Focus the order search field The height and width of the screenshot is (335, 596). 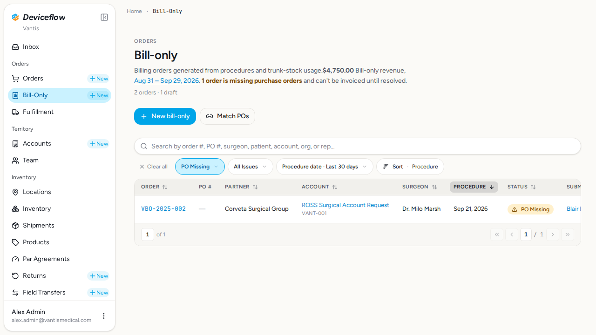(358, 146)
